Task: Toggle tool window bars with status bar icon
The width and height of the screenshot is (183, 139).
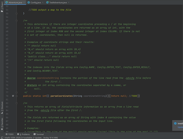Action: [2, 138]
